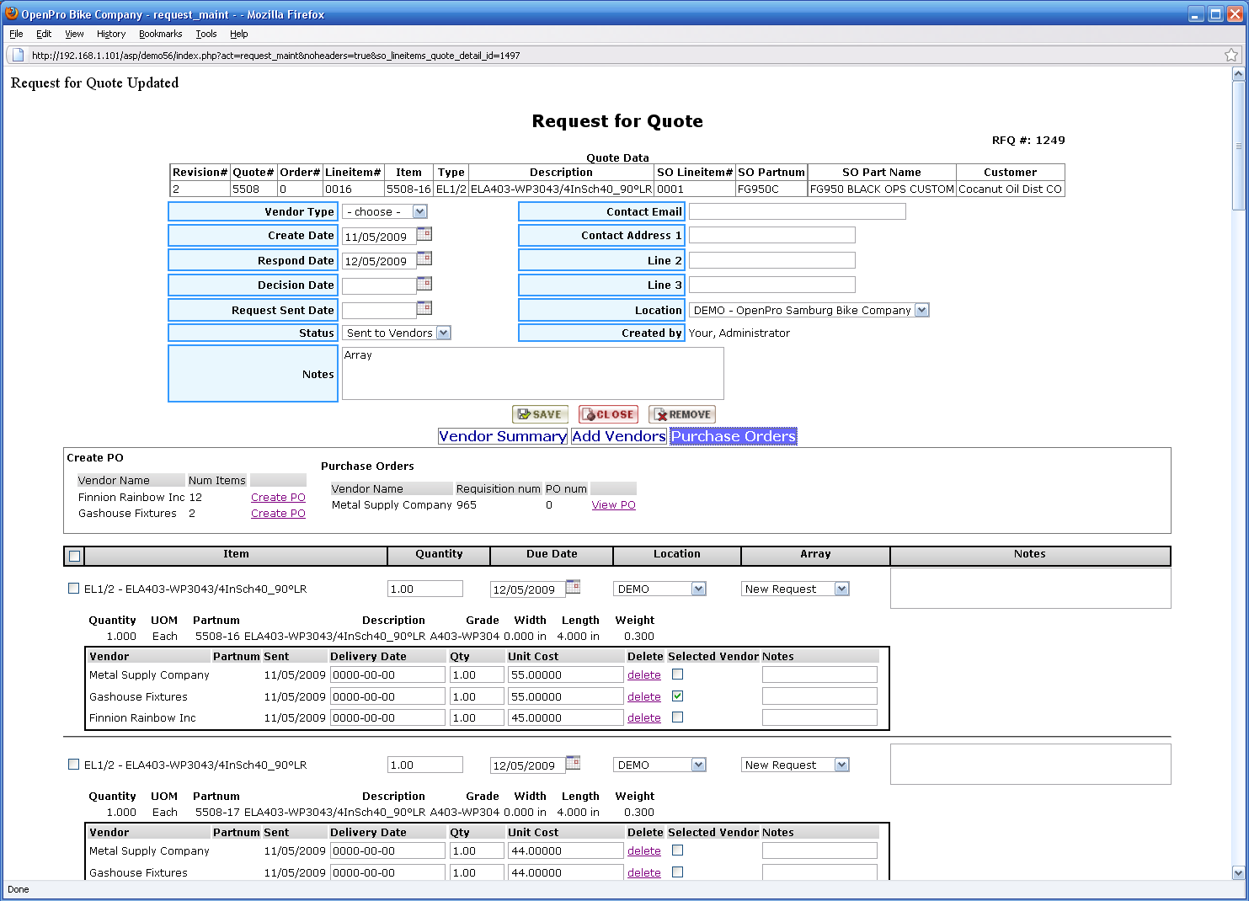The height and width of the screenshot is (901, 1249).
Task: Switch to the Vendor Summary tab
Action: tap(502, 436)
